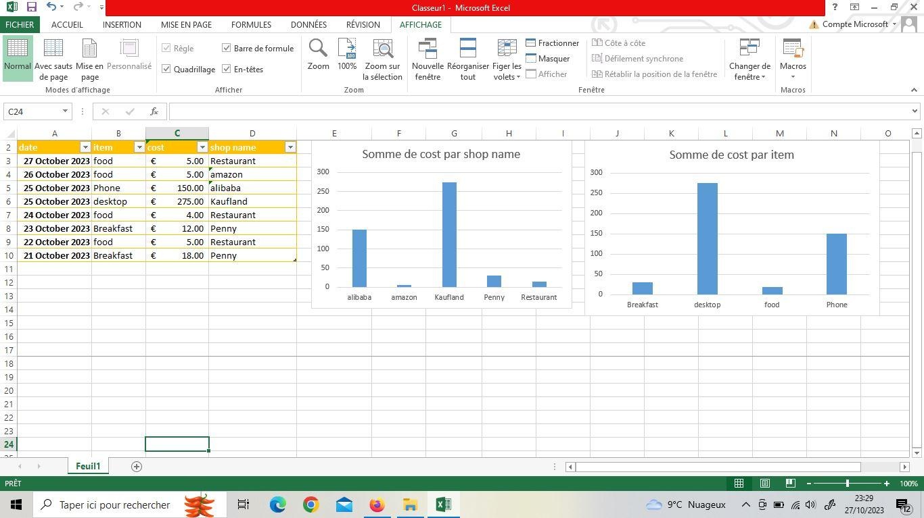Switch to the DONNÉES tab

308,24
